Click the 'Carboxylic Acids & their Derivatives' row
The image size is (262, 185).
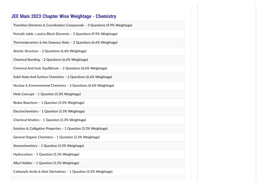coord(98,172)
